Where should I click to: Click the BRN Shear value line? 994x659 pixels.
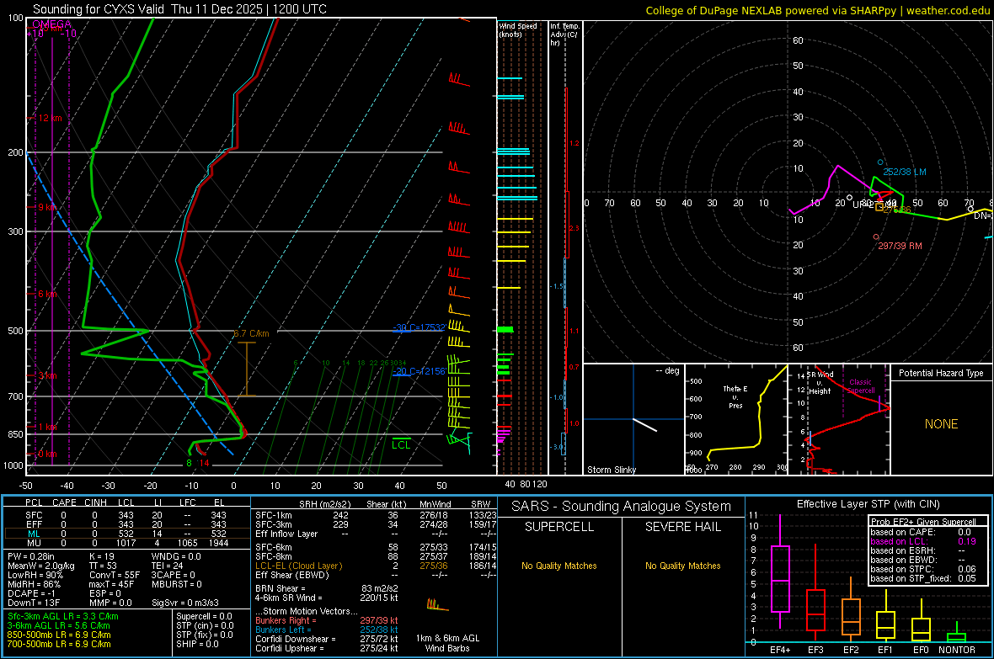tap(326, 588)
